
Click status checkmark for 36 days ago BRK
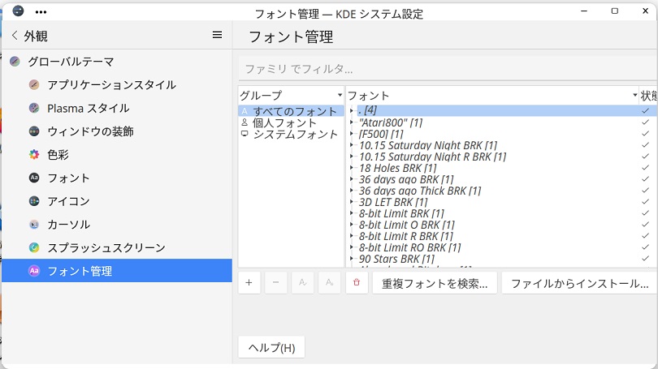click(646, 179)
